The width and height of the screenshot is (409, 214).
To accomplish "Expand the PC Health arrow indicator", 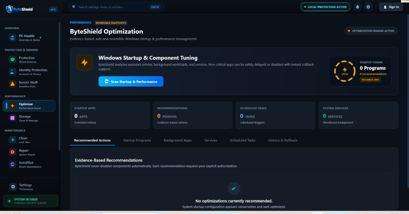I will coord(40,38).
